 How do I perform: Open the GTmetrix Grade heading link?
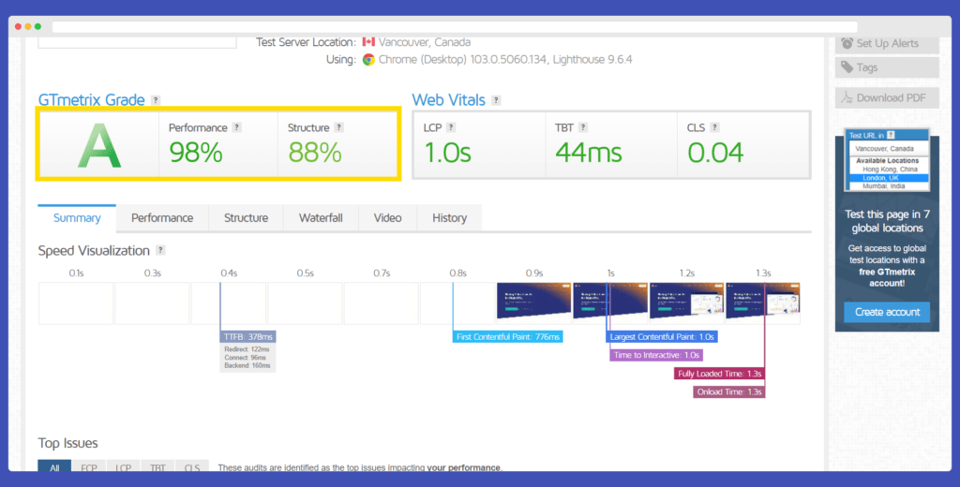point(91,99)
